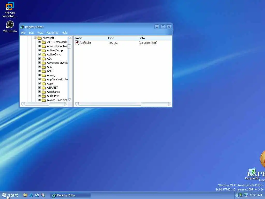Image resolution: width=265 pixels, height=199 pixels.
Task: Click the Registry Editor title bar icon
Action: 22,27
